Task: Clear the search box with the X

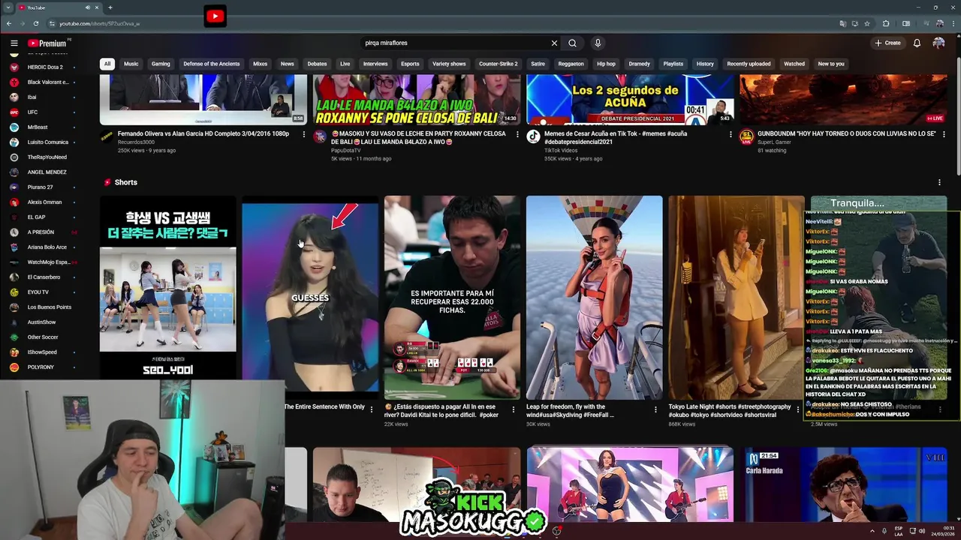Action: 554,43
